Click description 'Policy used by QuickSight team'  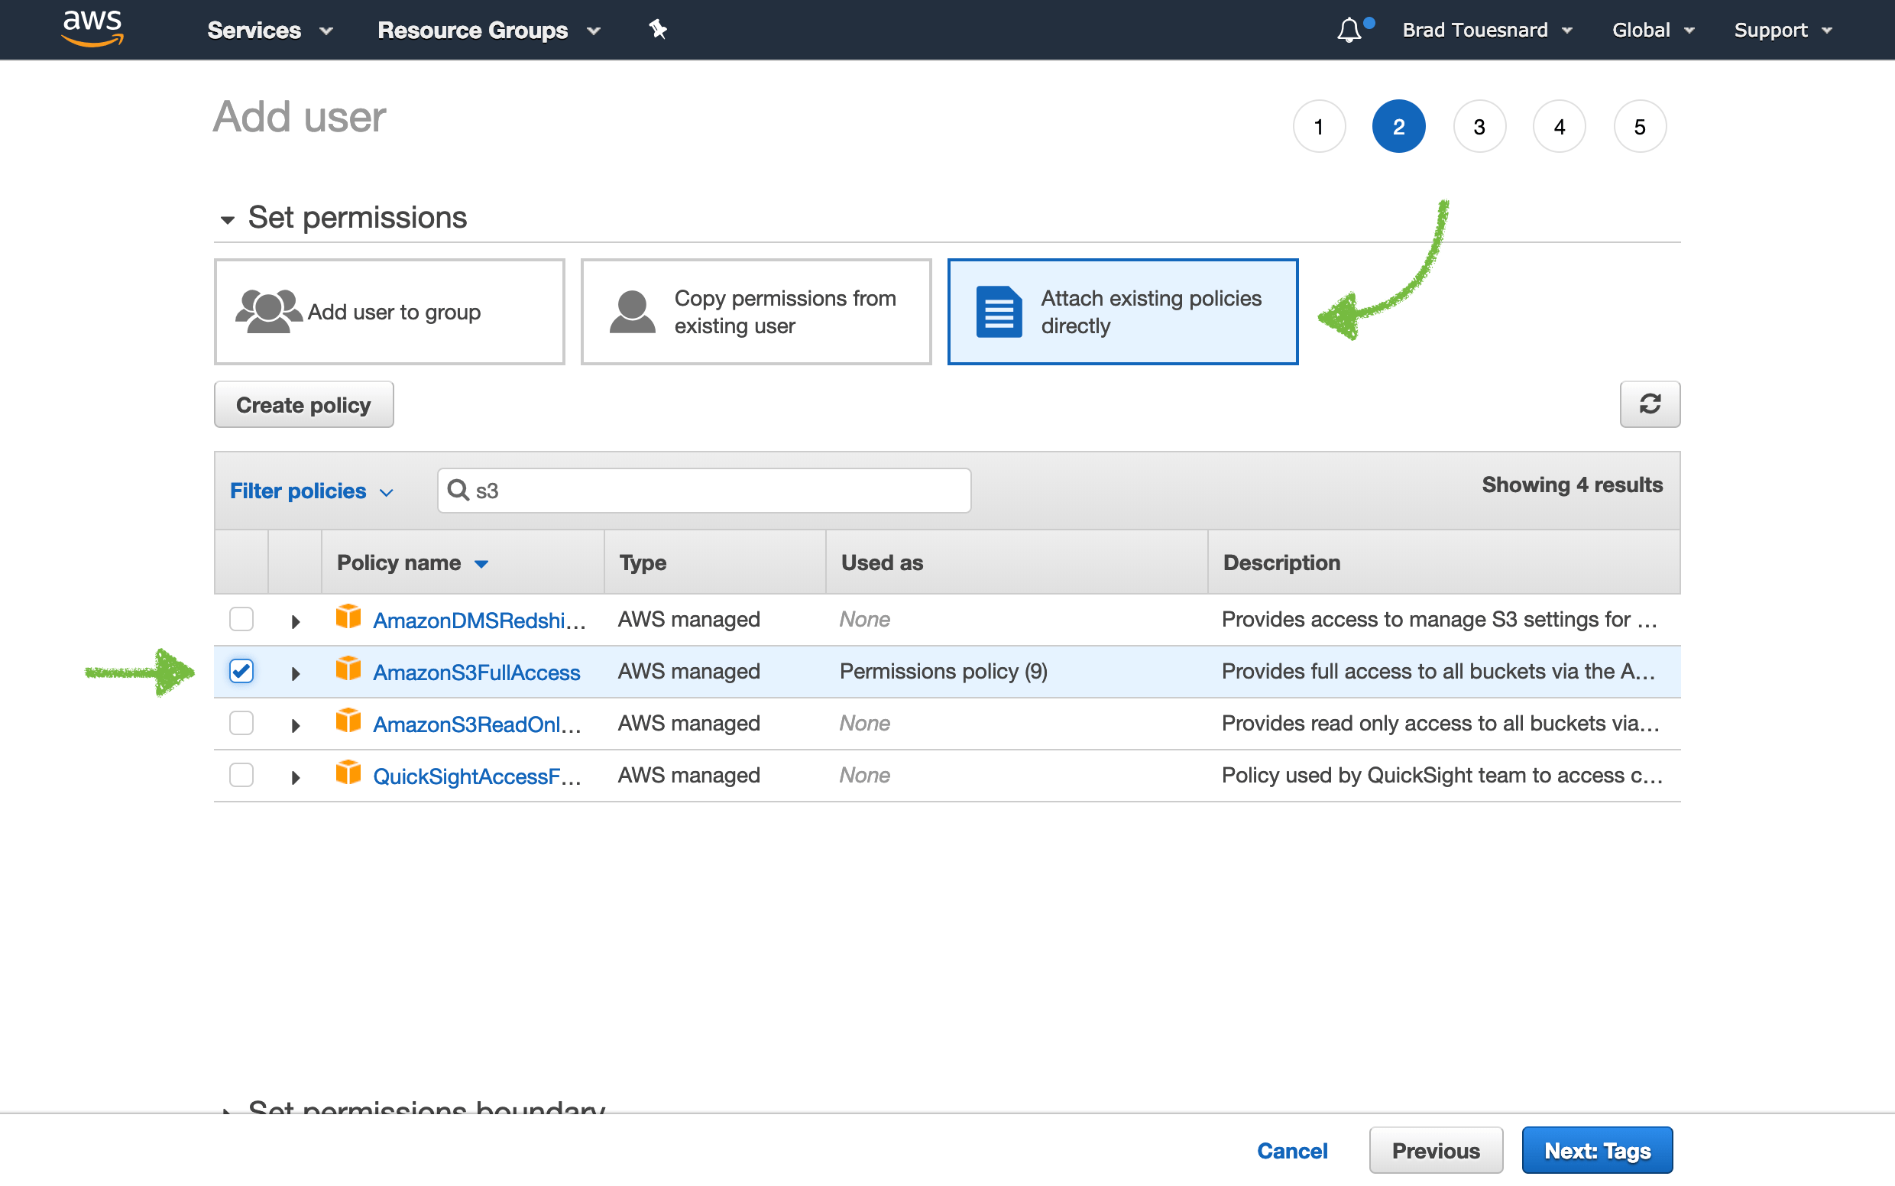(x=1442, y=774)
